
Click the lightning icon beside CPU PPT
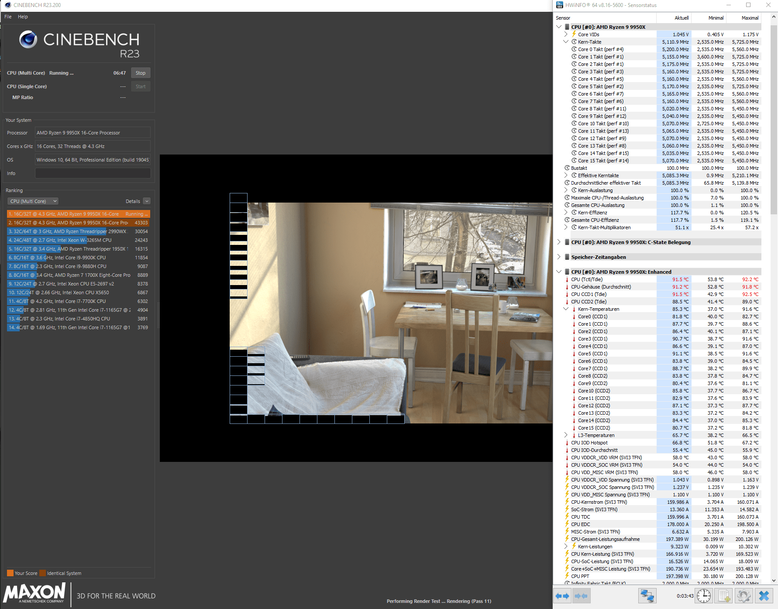click(567, 576)
